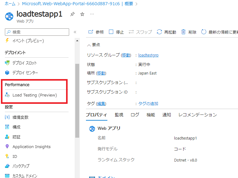Click the backup cloud icon

(7, 166)
